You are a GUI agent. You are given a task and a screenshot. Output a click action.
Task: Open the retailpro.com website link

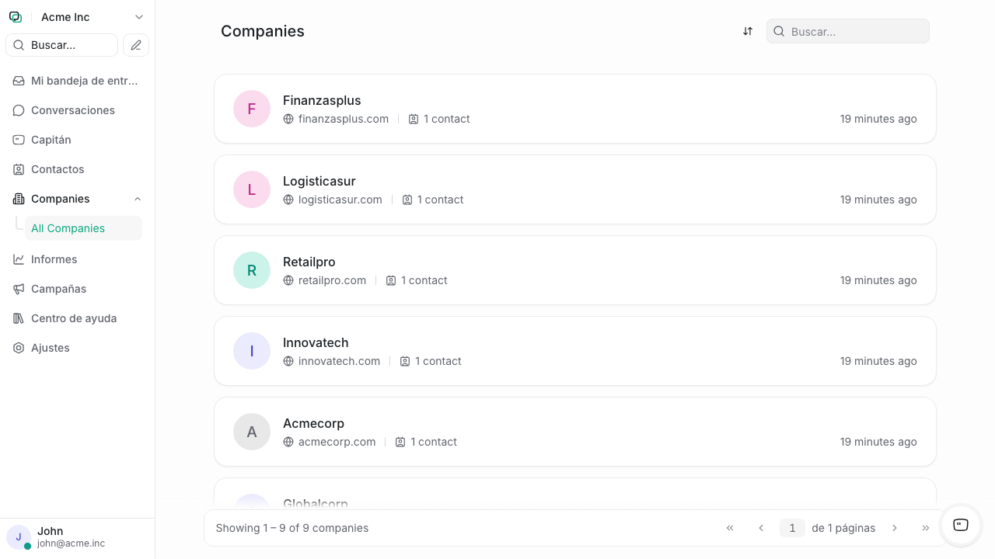pyautogui.click(x=332, y=280)
